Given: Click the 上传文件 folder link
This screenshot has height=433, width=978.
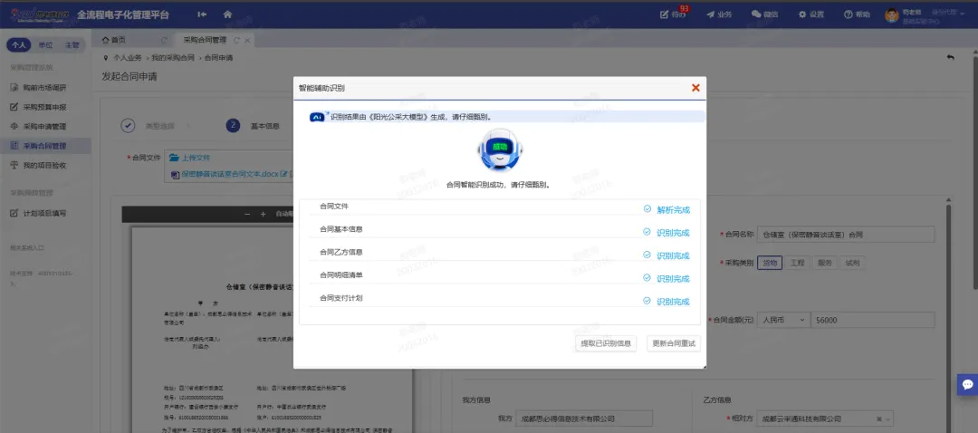Looking at the screenshot, I should pyautogui.click(x=189, y=158).
